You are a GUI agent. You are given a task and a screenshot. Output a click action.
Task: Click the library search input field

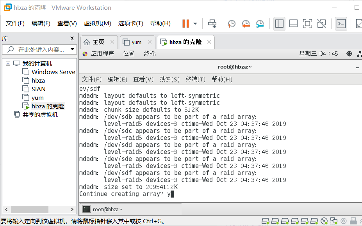point(40,49)
